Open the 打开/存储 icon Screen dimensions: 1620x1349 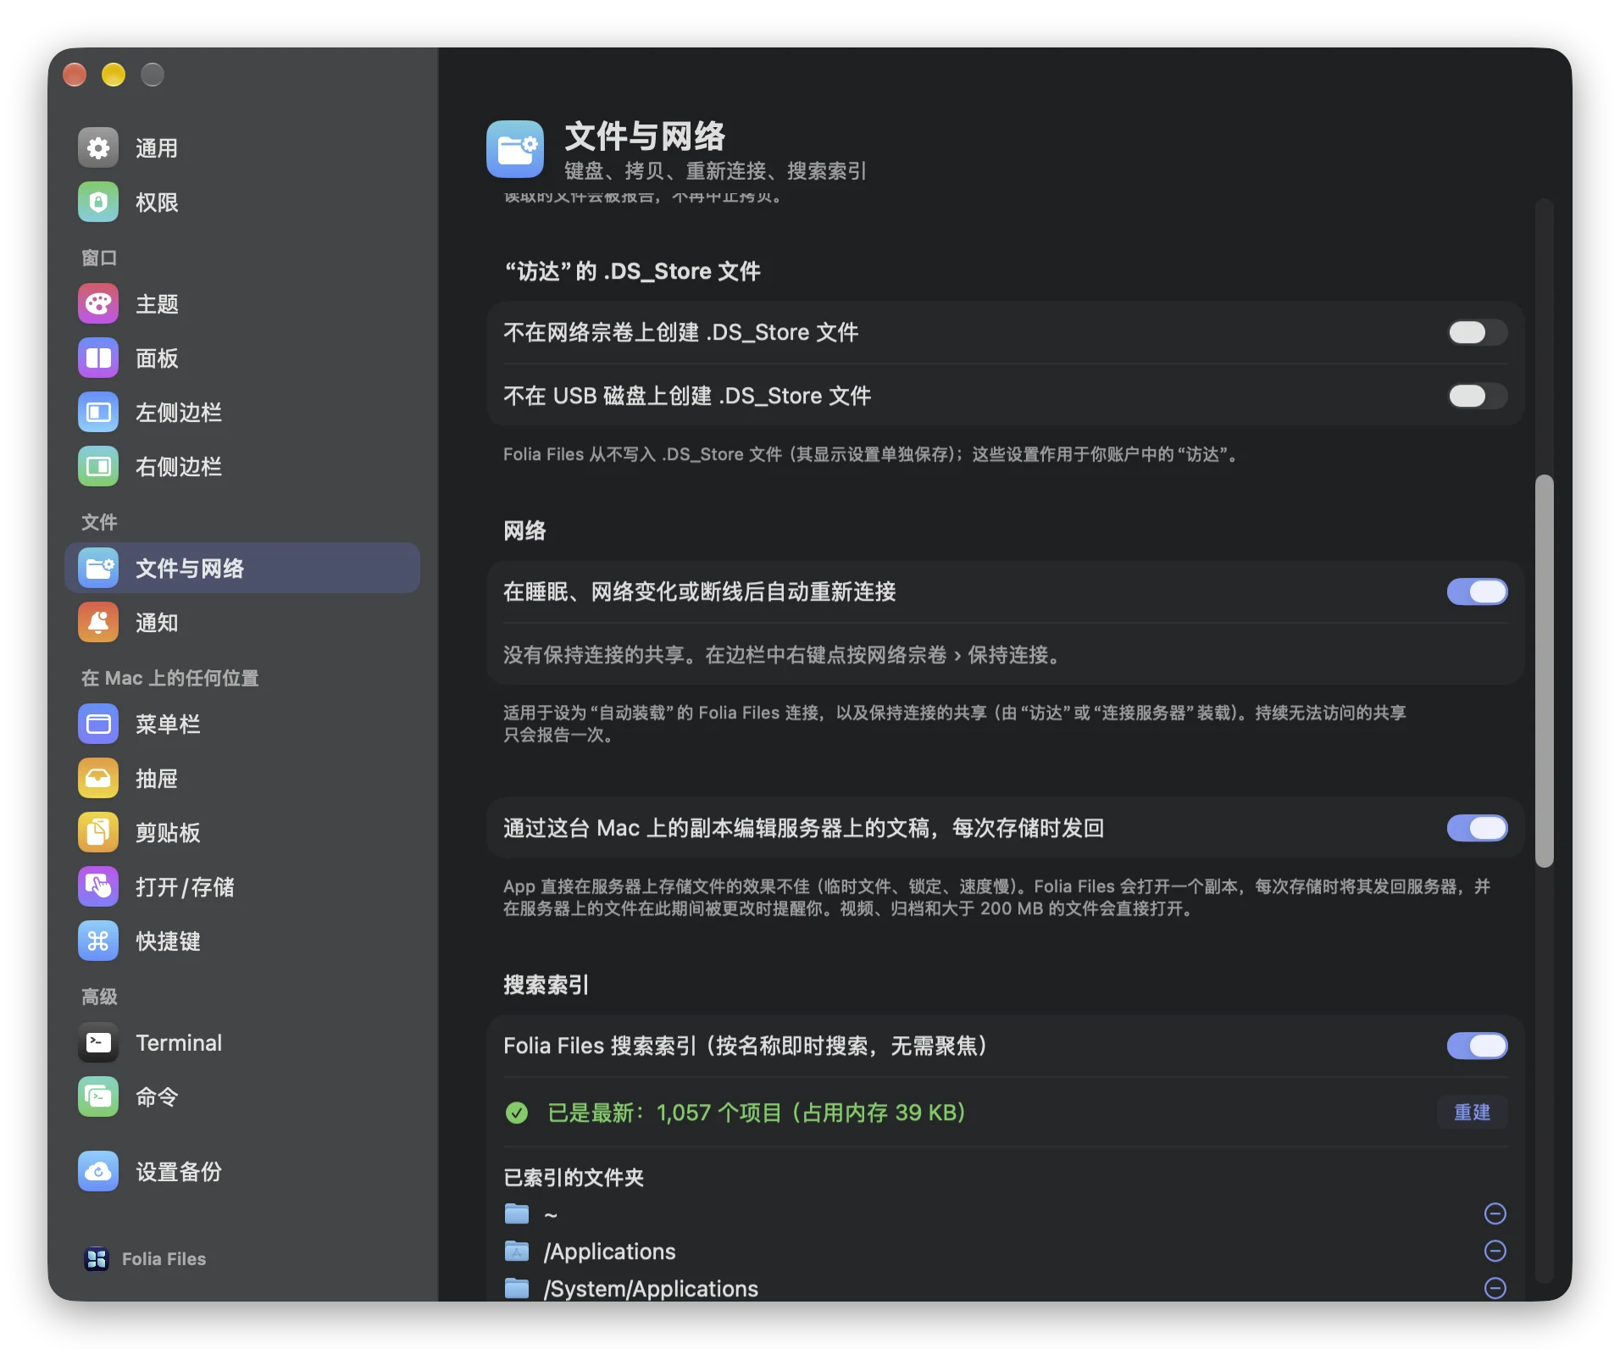pyautogui.click(x=98, y=887)
